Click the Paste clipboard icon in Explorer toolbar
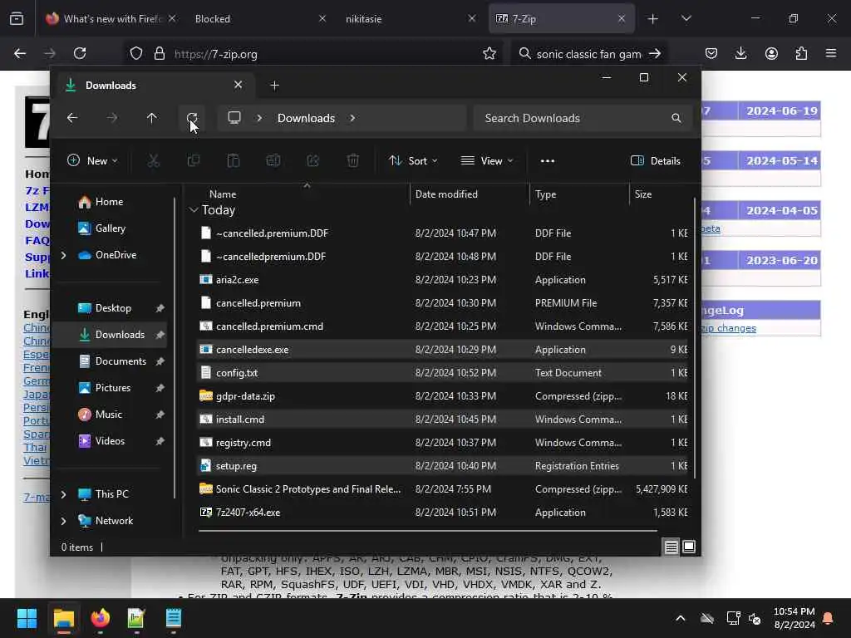Viewport: 851px width, 638px height. (234, 160)
